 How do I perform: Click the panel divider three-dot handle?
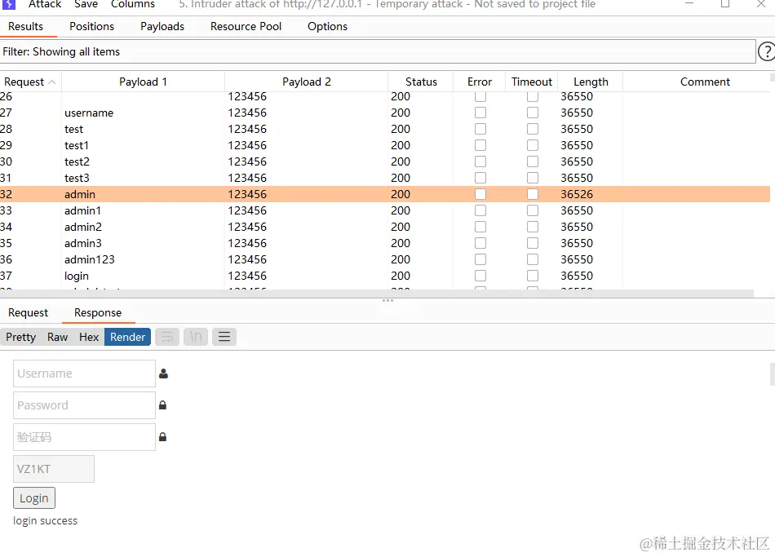click(x=387, y=300)
